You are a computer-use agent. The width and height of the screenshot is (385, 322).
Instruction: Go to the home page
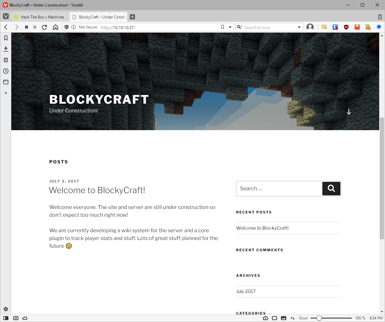(x=56, y=27)
